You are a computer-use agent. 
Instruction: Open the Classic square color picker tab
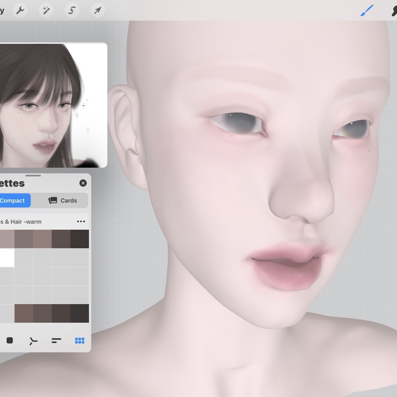(x=9, y=341)
